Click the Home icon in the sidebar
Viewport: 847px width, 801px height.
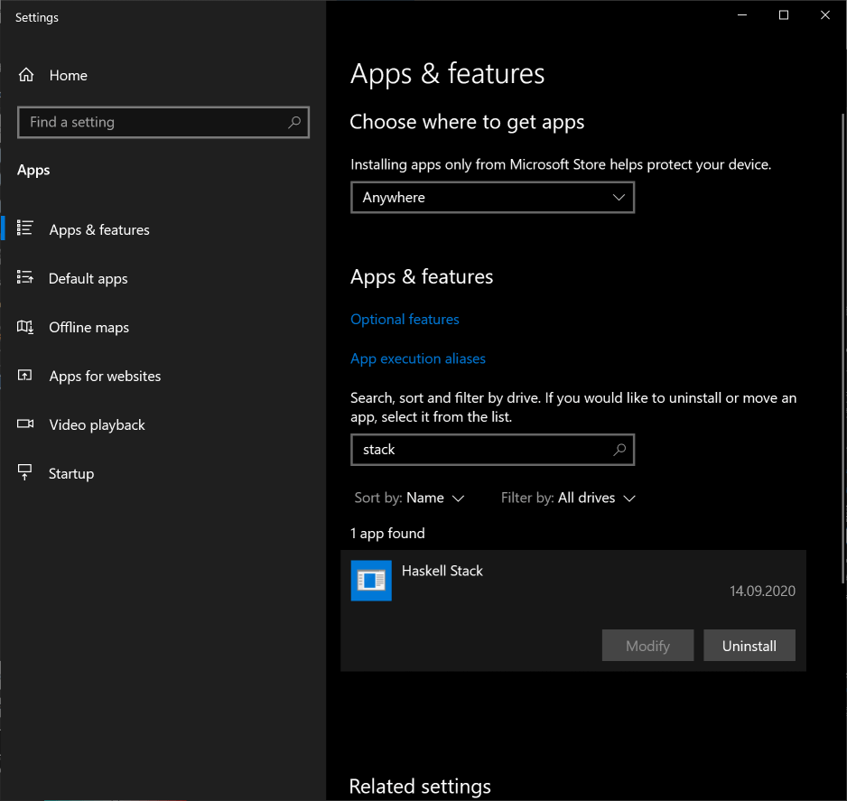click(26, 75)
